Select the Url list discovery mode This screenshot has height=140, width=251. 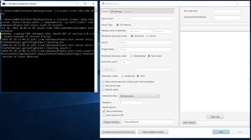pos(147,36)
